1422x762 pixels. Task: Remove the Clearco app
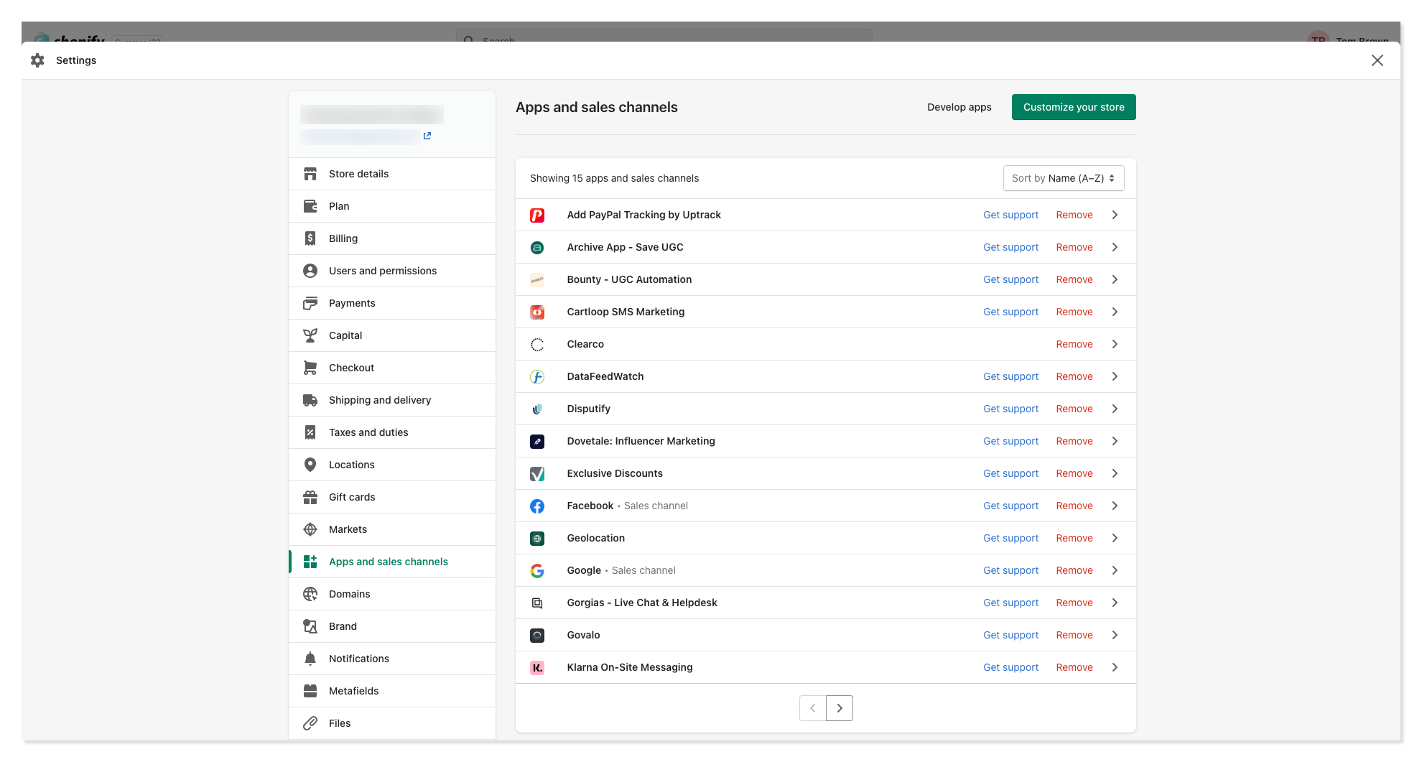(1074, 344)
